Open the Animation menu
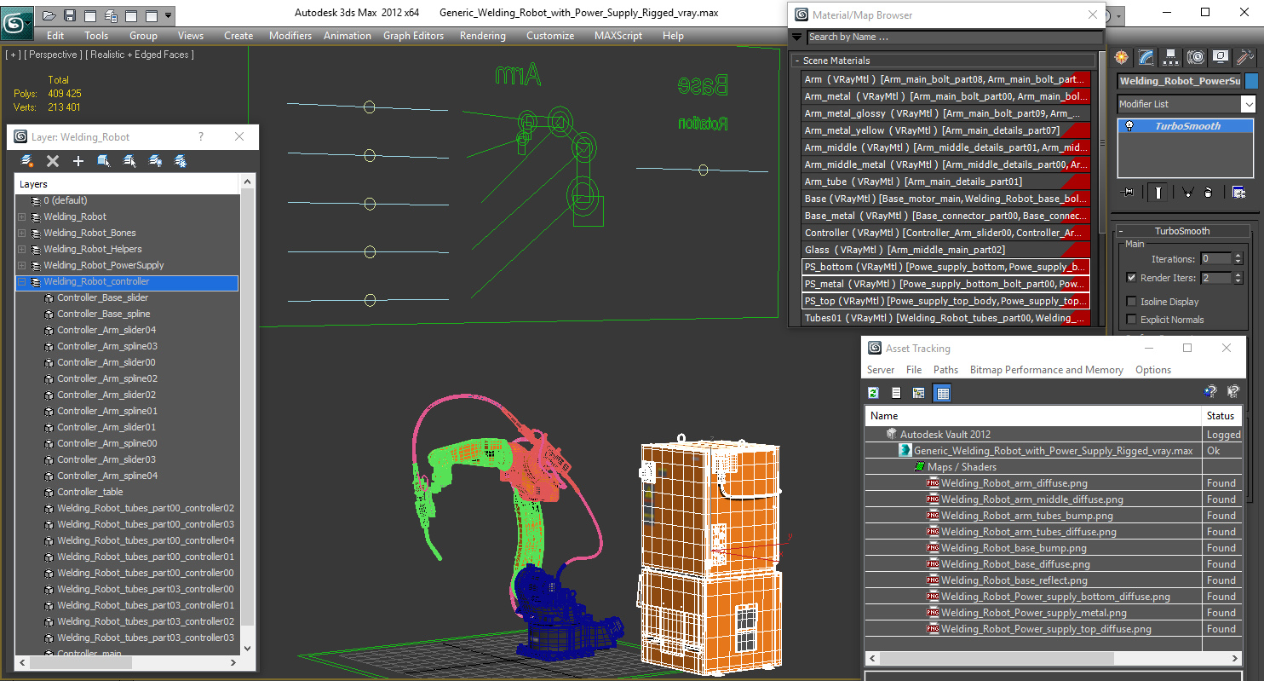This screenshot has width=1264, height=681. coord(348,36)
